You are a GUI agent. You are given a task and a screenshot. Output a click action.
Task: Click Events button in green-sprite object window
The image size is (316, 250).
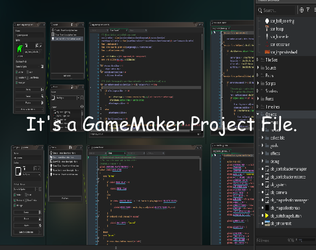(x=30, y=89)
